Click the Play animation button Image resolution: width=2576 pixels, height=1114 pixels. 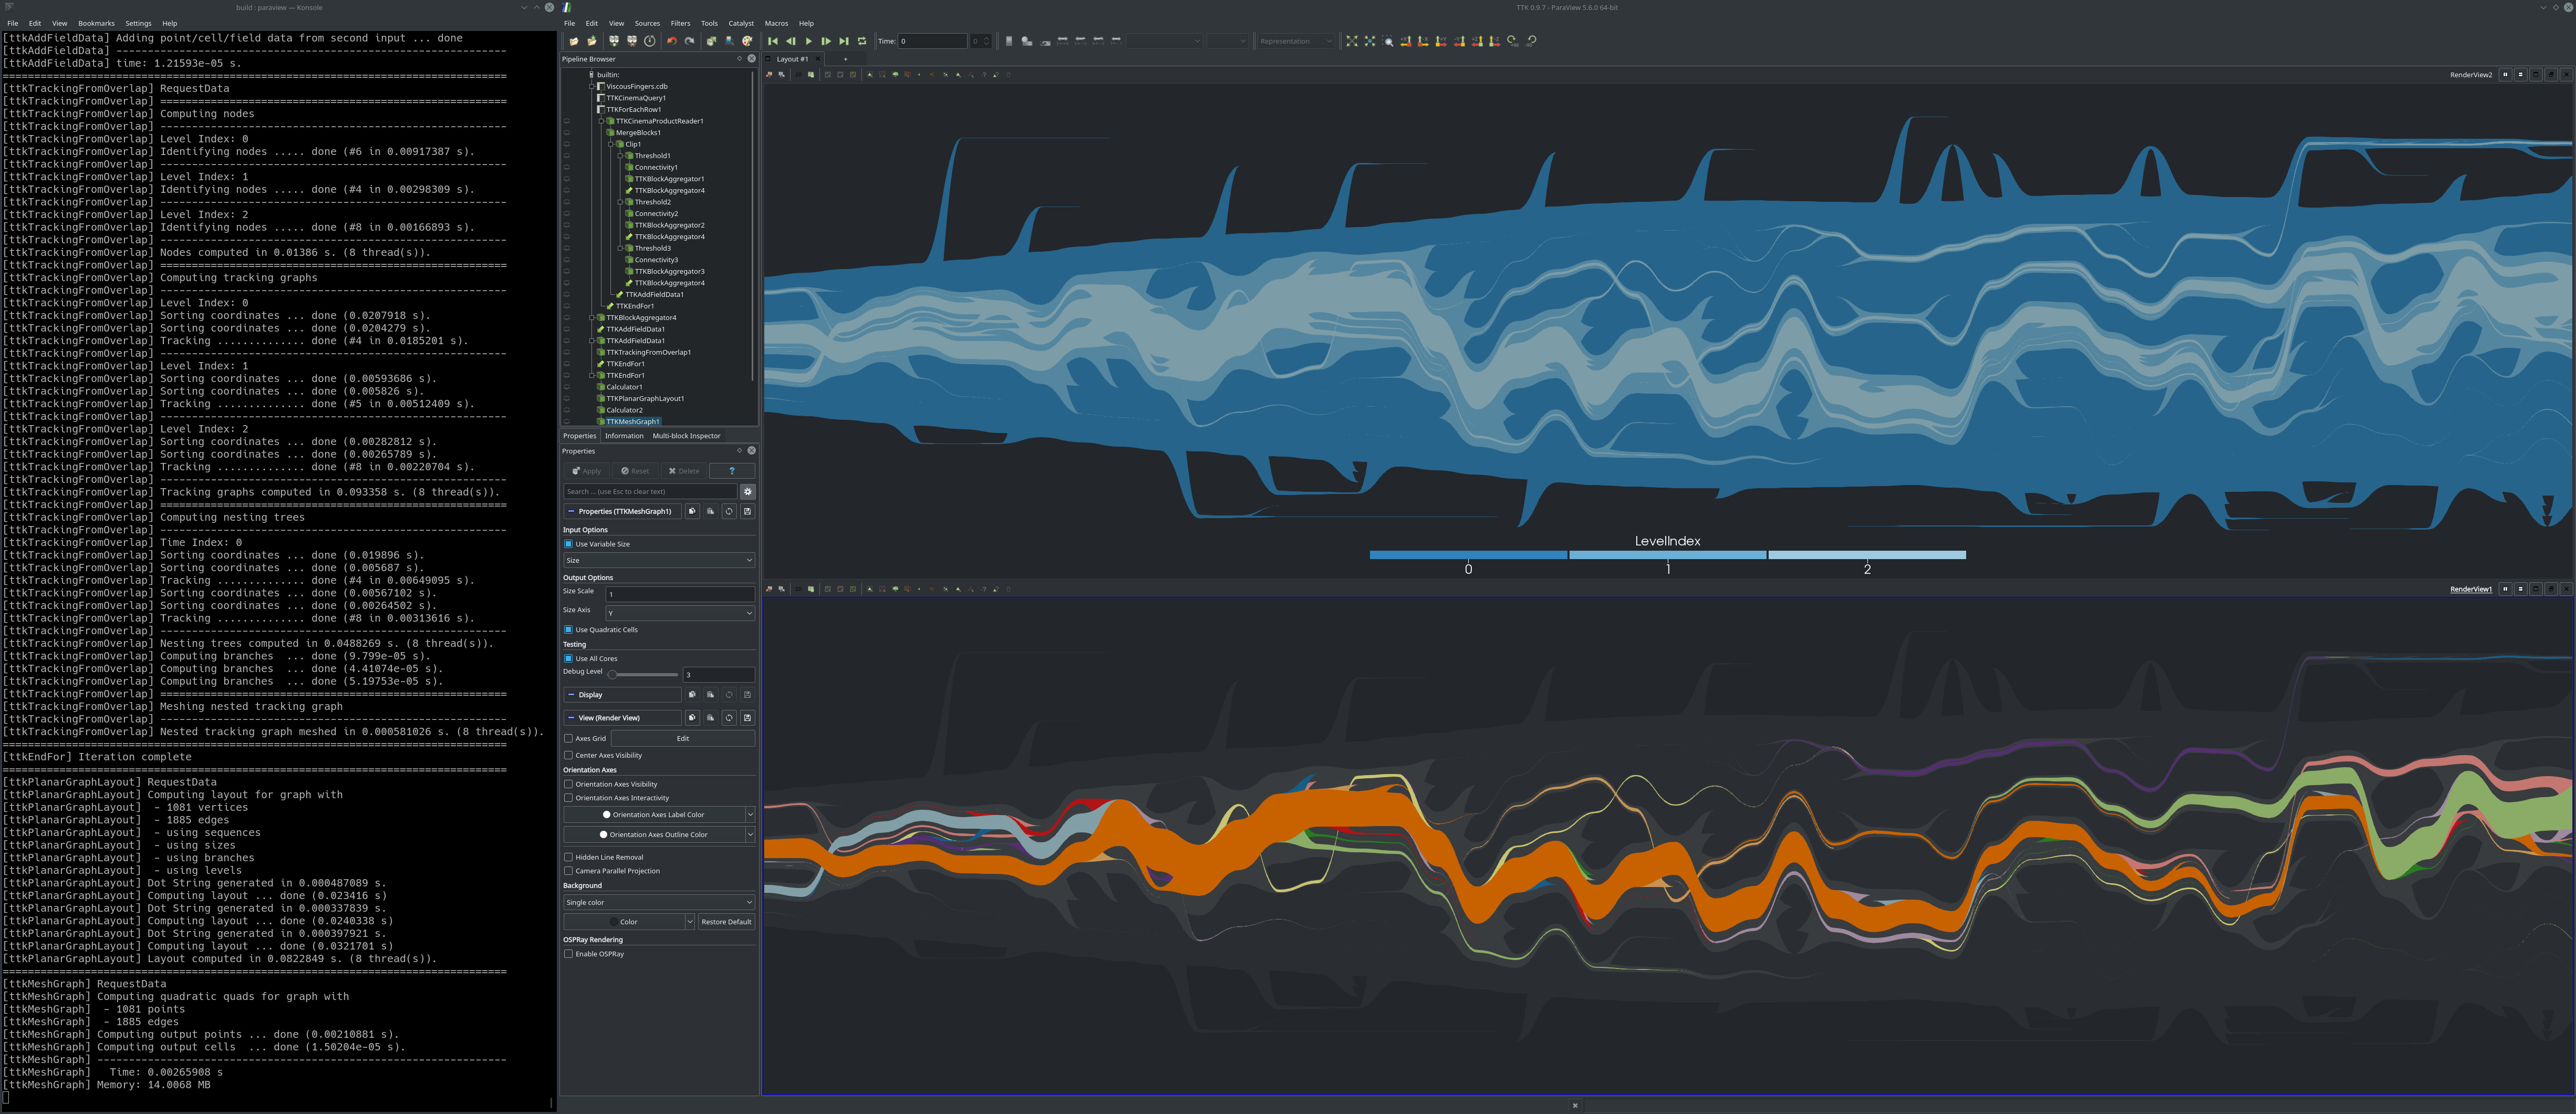(808, 41)
